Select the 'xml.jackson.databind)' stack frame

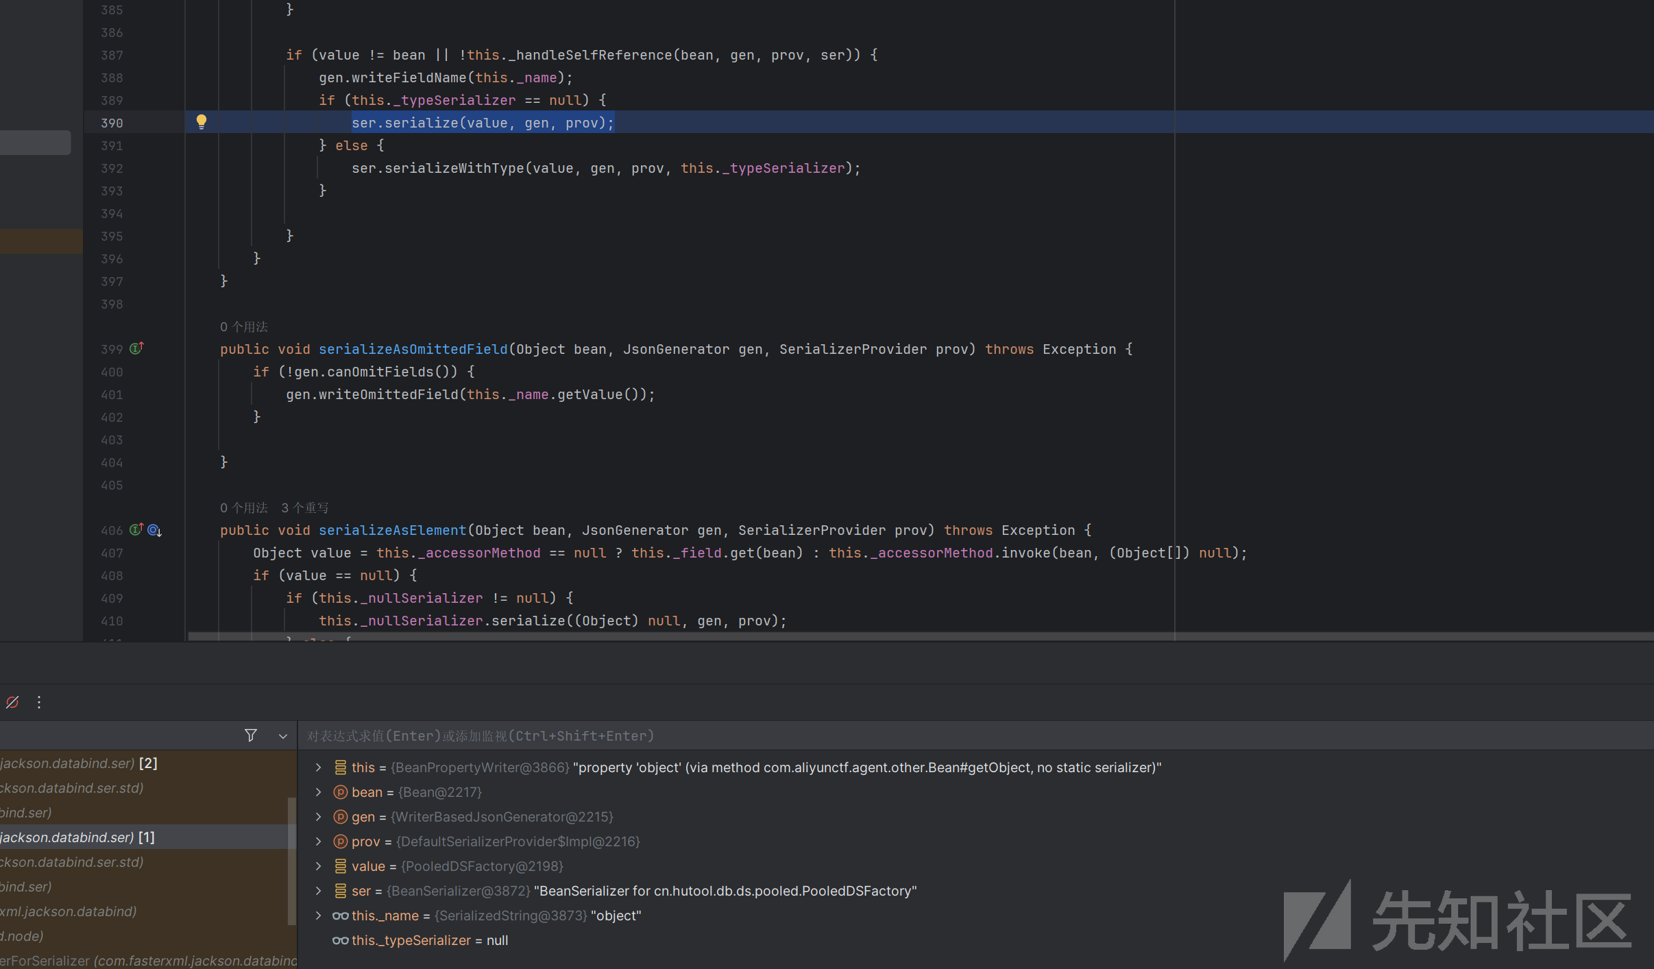coord(144,911)
